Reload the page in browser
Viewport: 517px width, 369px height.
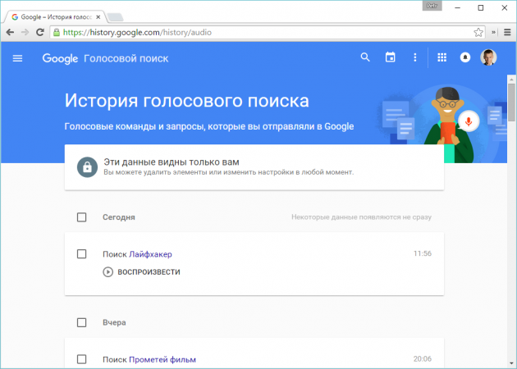click(40, 33)
